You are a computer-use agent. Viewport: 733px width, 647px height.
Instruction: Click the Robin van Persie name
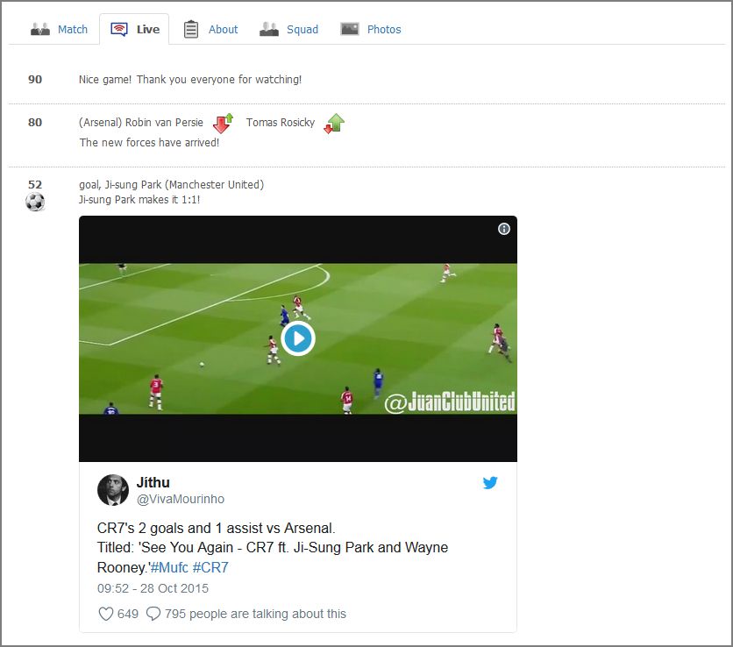click(x=164, y=123)
